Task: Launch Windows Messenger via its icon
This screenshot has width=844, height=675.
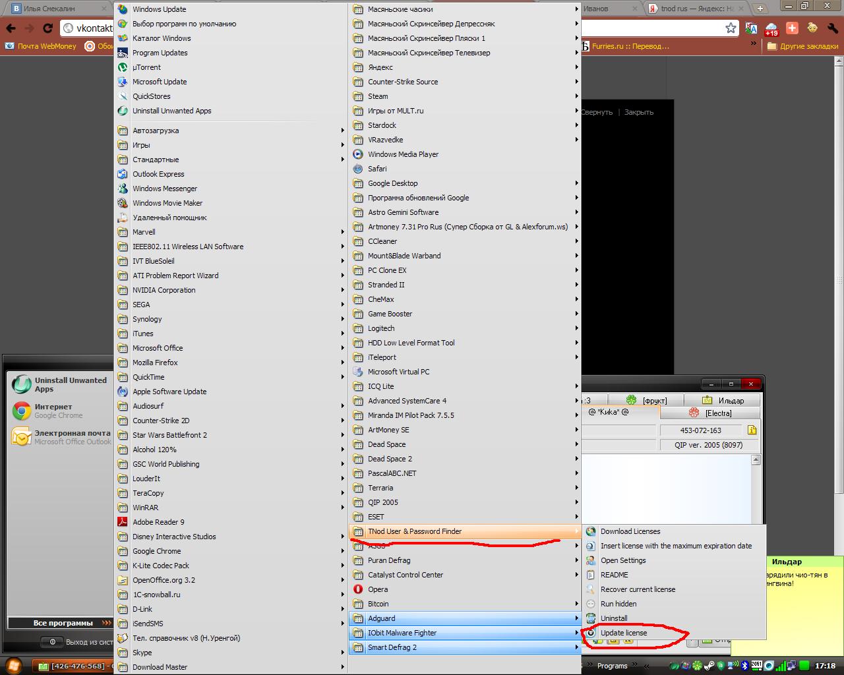Action: coord(123,189)
